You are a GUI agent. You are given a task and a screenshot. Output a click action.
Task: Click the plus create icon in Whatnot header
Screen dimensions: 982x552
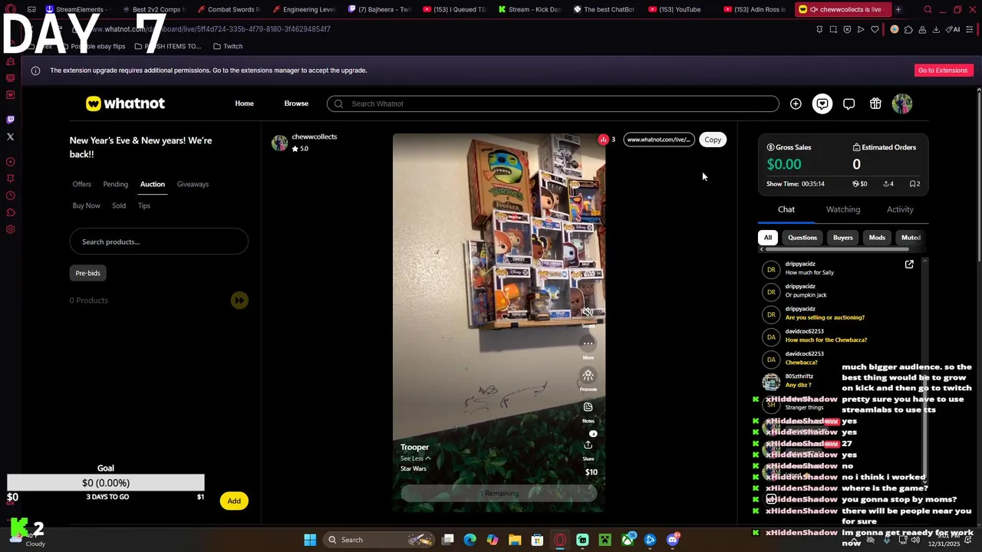tap(796, 103)
